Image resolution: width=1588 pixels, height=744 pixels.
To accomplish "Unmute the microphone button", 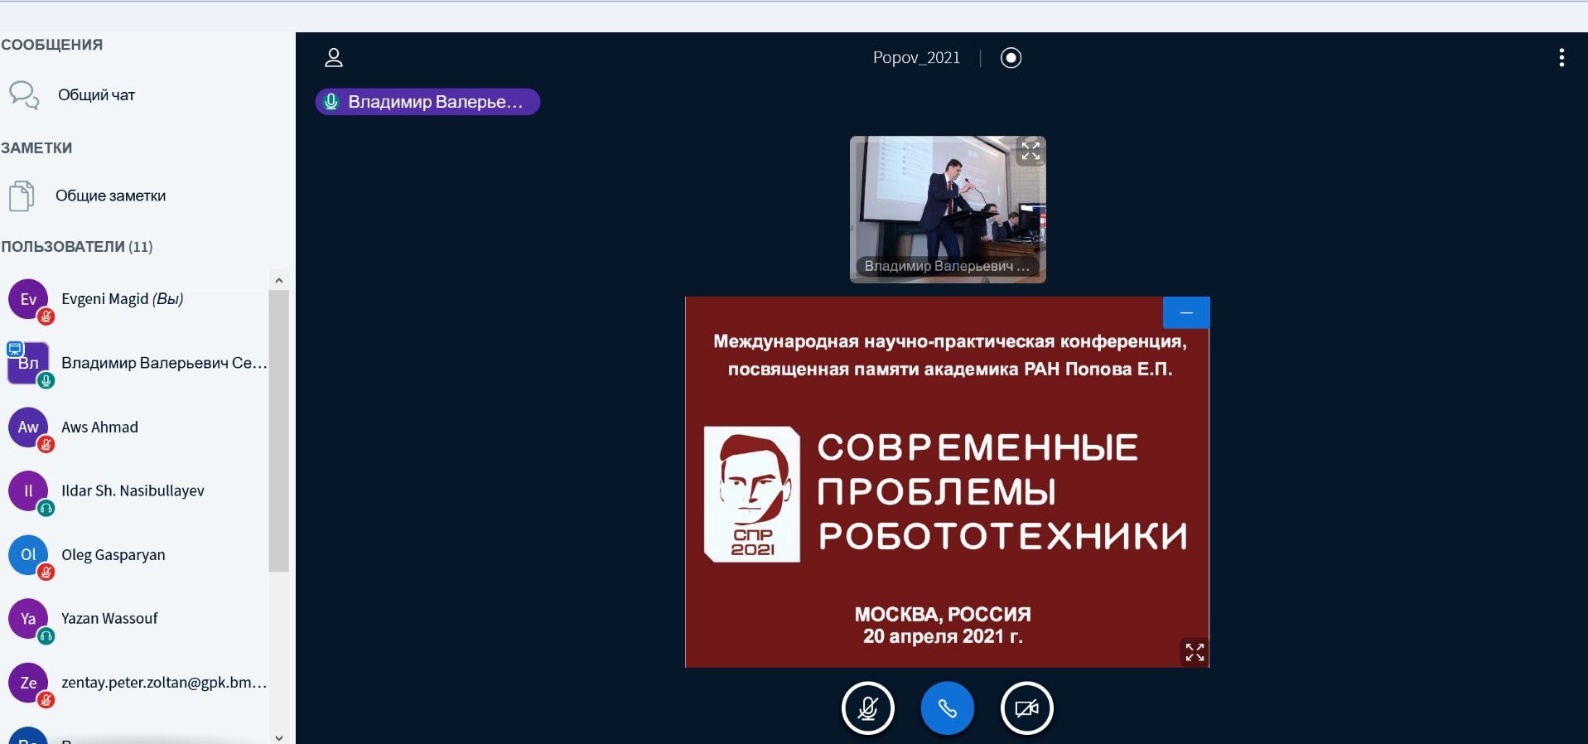I will pyautogui.click(x=868, y=708).
